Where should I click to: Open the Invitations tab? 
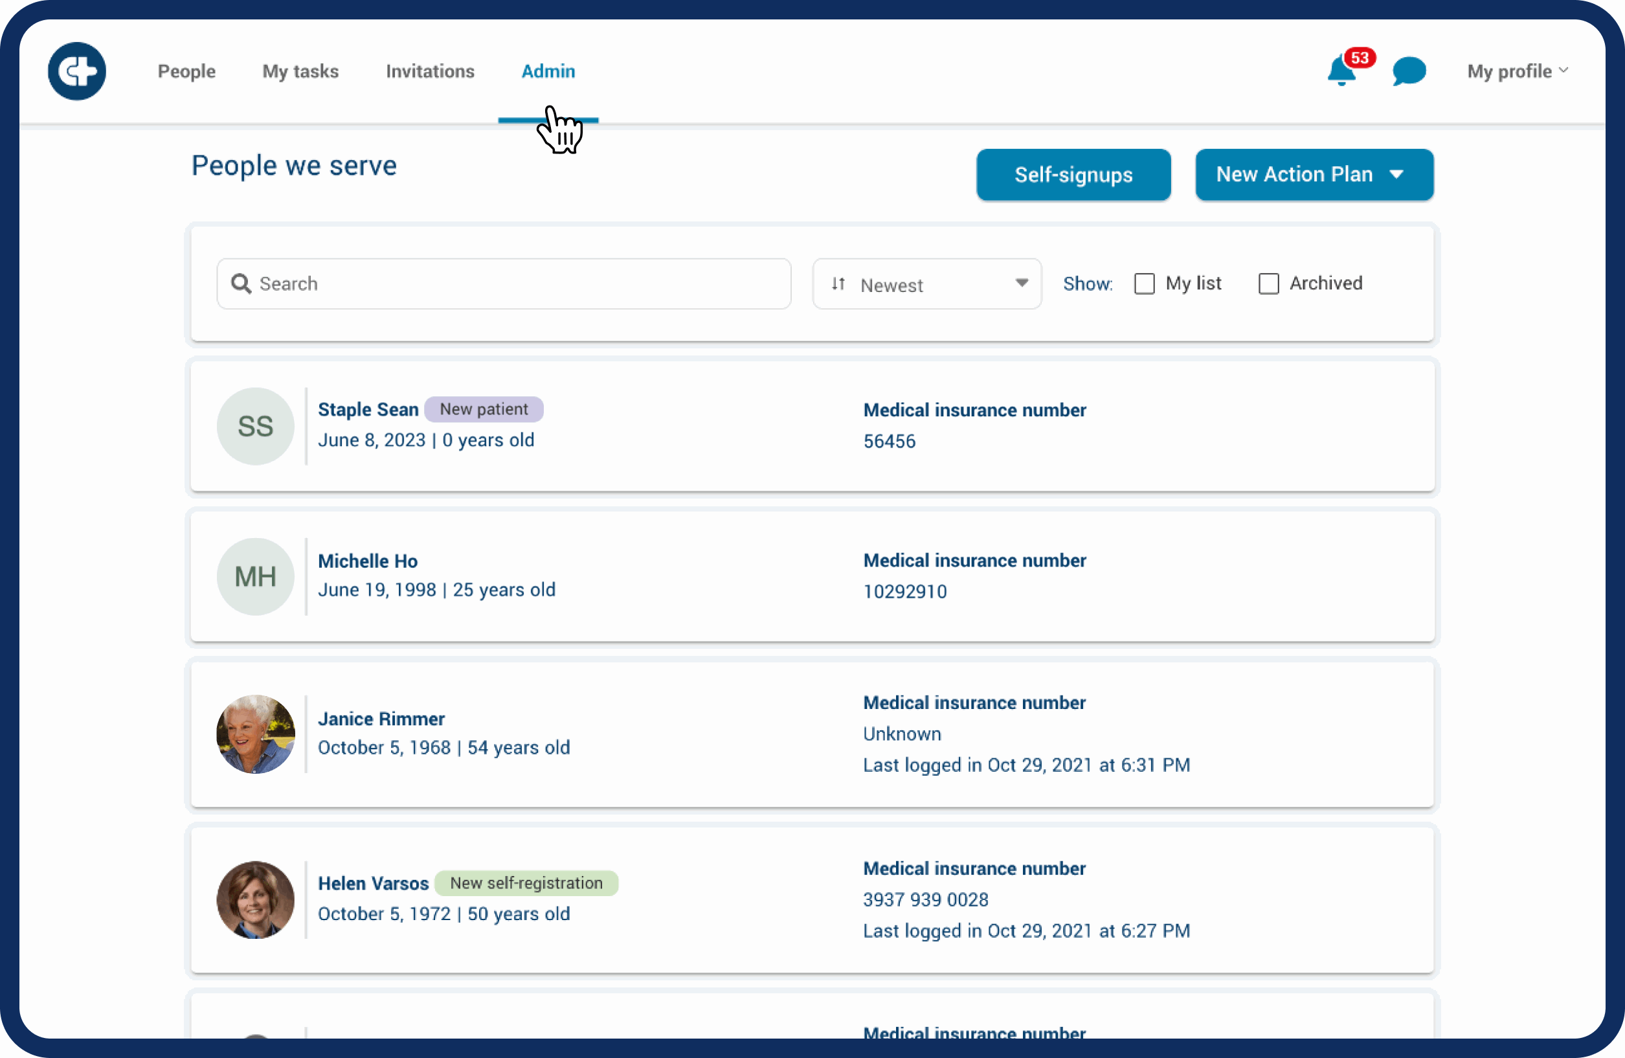click(429, 71)
